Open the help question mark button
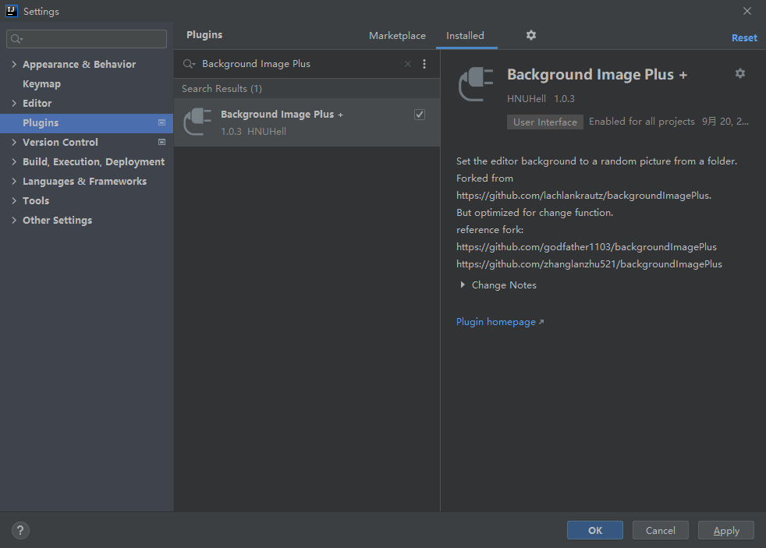The height and width of the screenshot is (548, 766). click(20, 530)
